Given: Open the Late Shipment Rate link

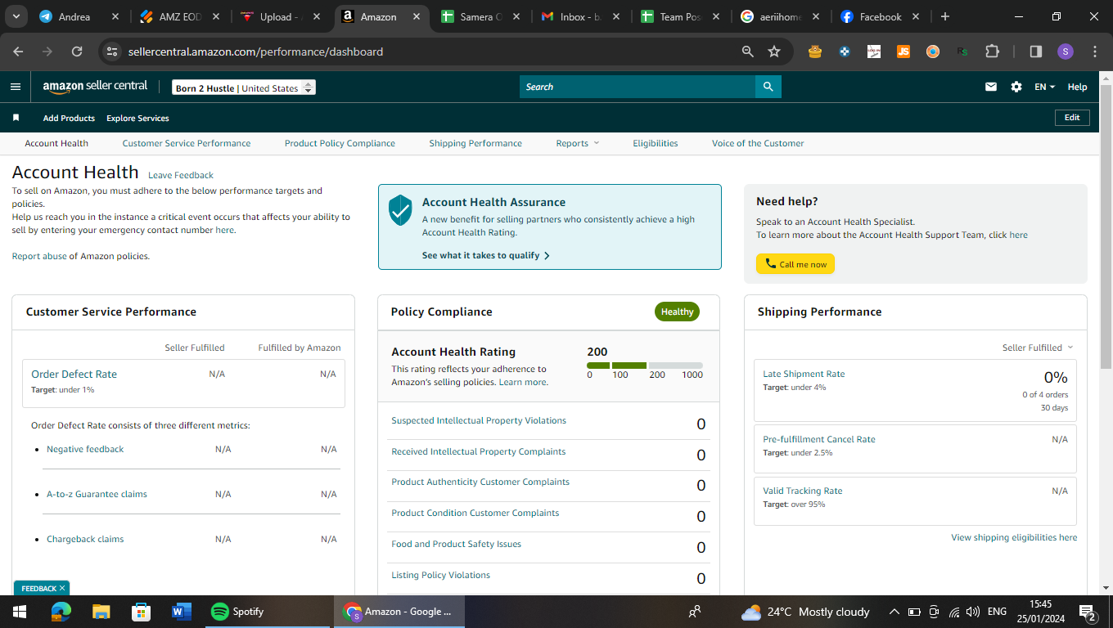Looking at the screenshot, I should [x=804, y=374].
